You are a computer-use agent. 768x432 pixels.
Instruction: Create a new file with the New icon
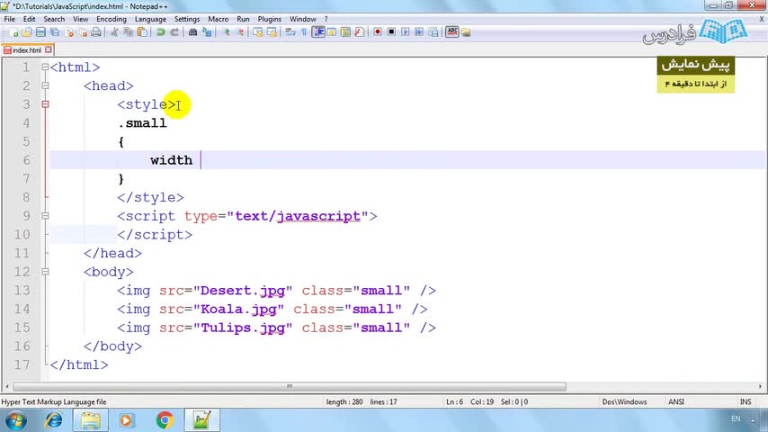click(x=13, y=32)
